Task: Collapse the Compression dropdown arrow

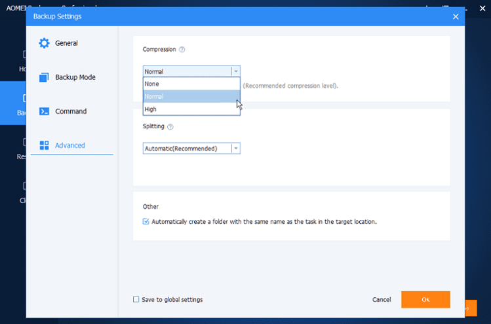Action: [x=236, y=71]
